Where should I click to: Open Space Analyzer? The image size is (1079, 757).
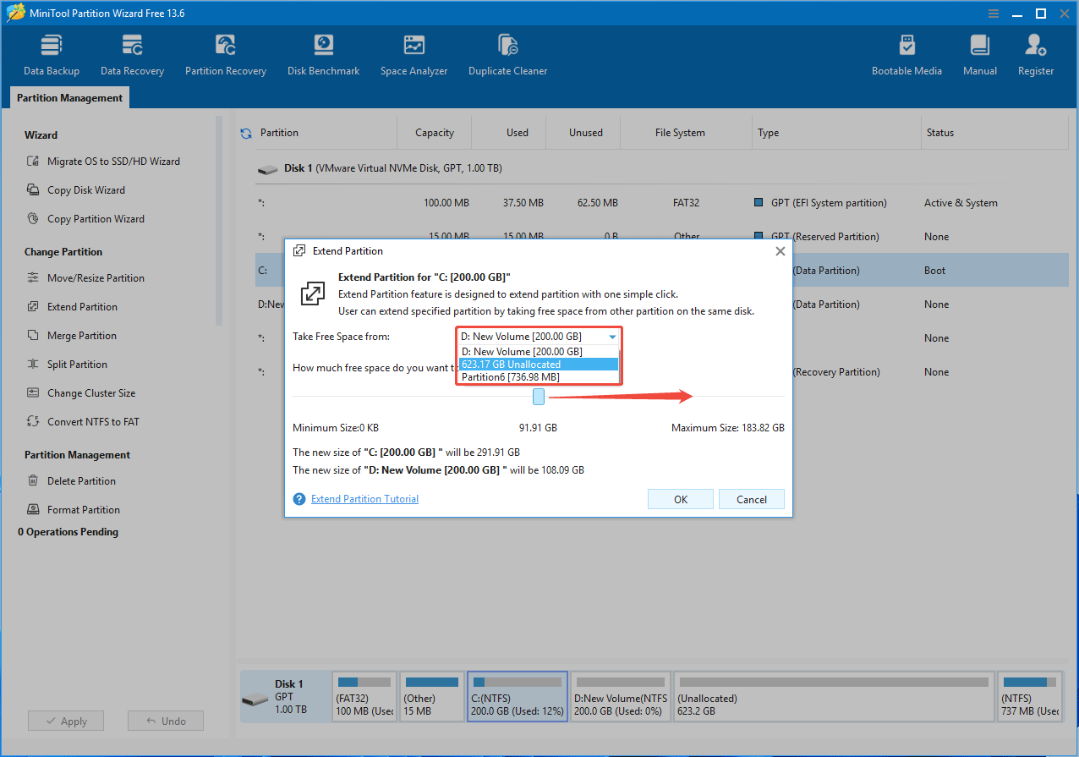(x=414, y=55)
